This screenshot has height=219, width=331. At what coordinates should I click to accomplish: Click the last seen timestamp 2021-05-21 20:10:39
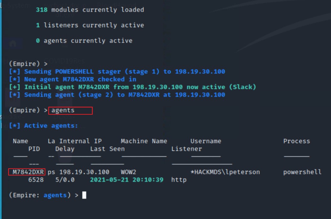127,180
